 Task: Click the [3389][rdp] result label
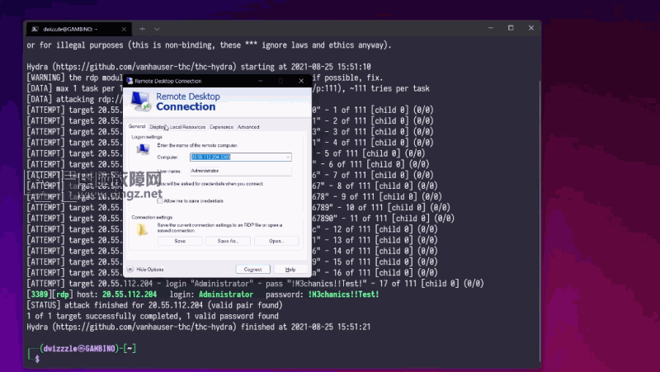pyautogui.click(x=49, y=294)
